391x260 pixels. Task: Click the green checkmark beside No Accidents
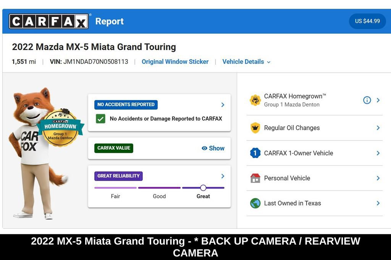pos(100,119)
